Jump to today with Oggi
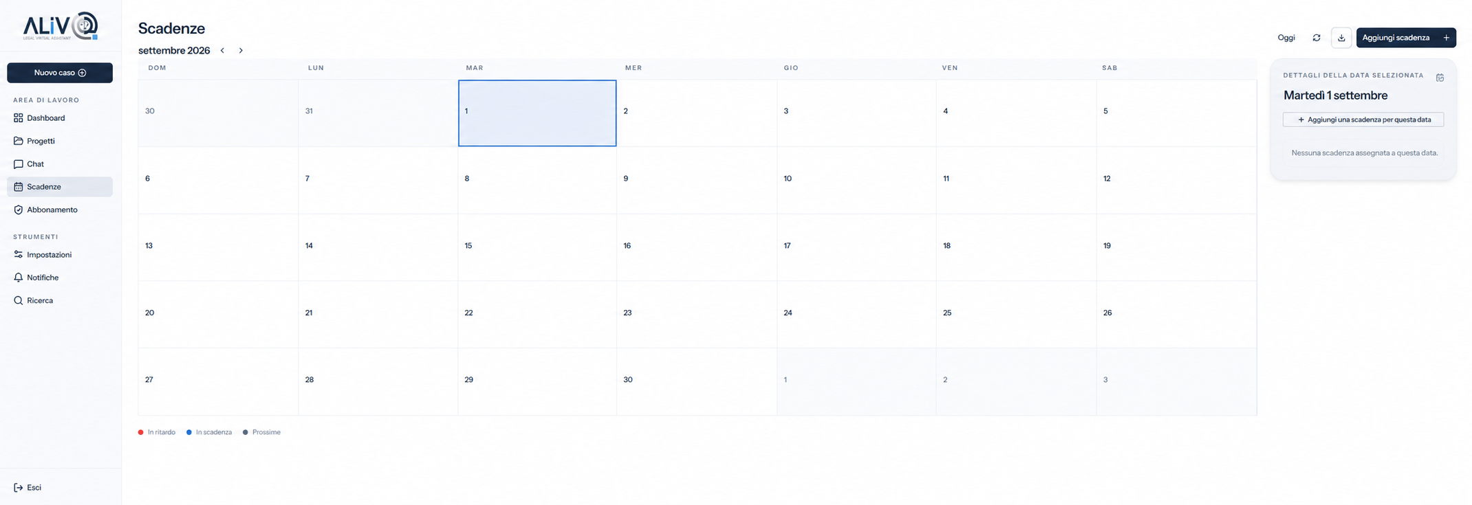The width and height of the screenshot is (1472, 505). (1286, 38)
